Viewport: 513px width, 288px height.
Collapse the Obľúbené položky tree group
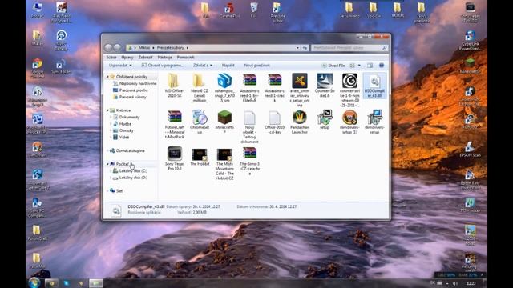(x=107, y=77)
